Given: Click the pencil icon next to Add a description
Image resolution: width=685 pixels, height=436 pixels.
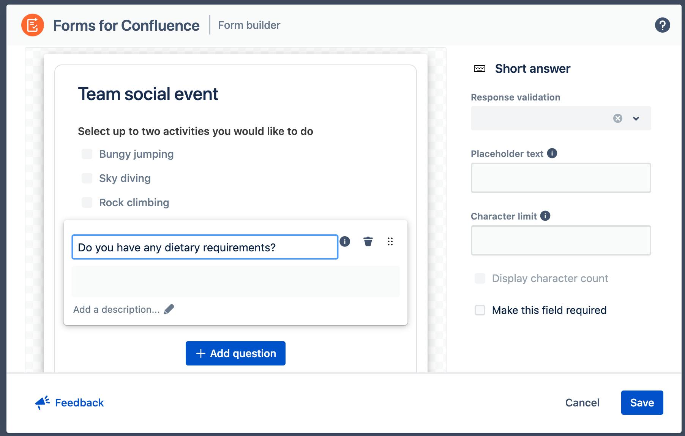Looking at the screenshot, I should pos(169,309).
